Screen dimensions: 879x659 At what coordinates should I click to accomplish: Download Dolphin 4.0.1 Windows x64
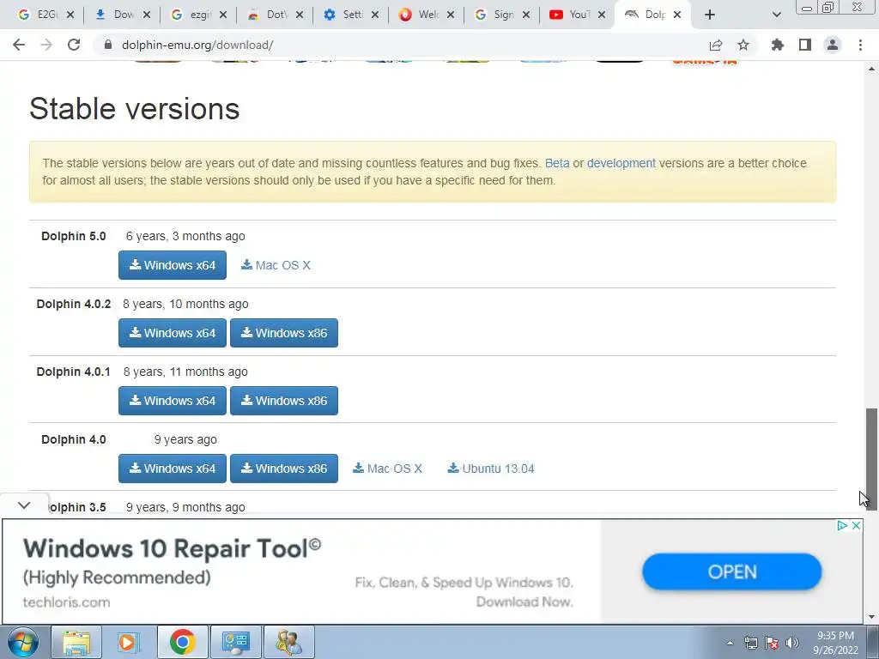[x=172, y=401]
